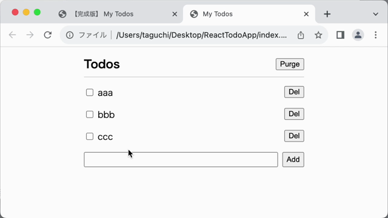Image resolution: width=388 pixels, height=218 pixels.
Task: Switch to the 【完成版】 My Todos tab
Action: tap(116, 14)
